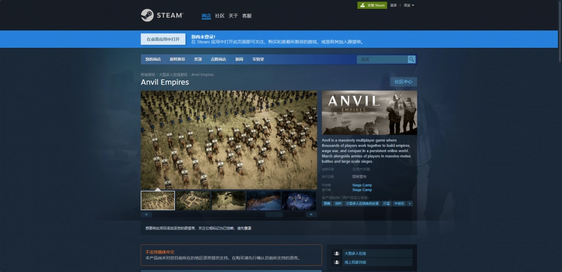Select the second screenshot thumbnail of village
The image size is (562, 272).
coord(193,200)
